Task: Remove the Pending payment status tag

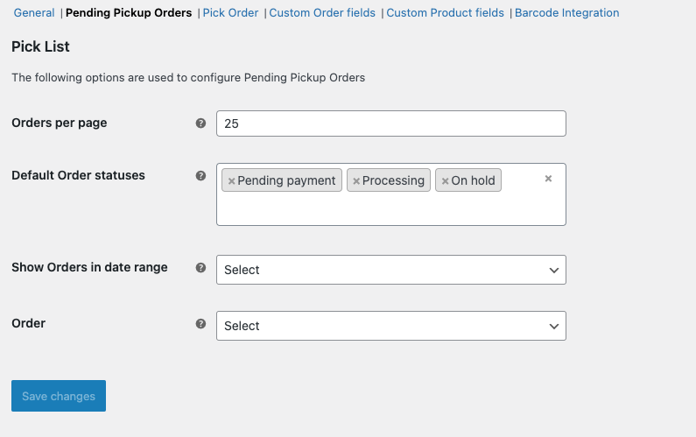Action: tap(231, 181)
